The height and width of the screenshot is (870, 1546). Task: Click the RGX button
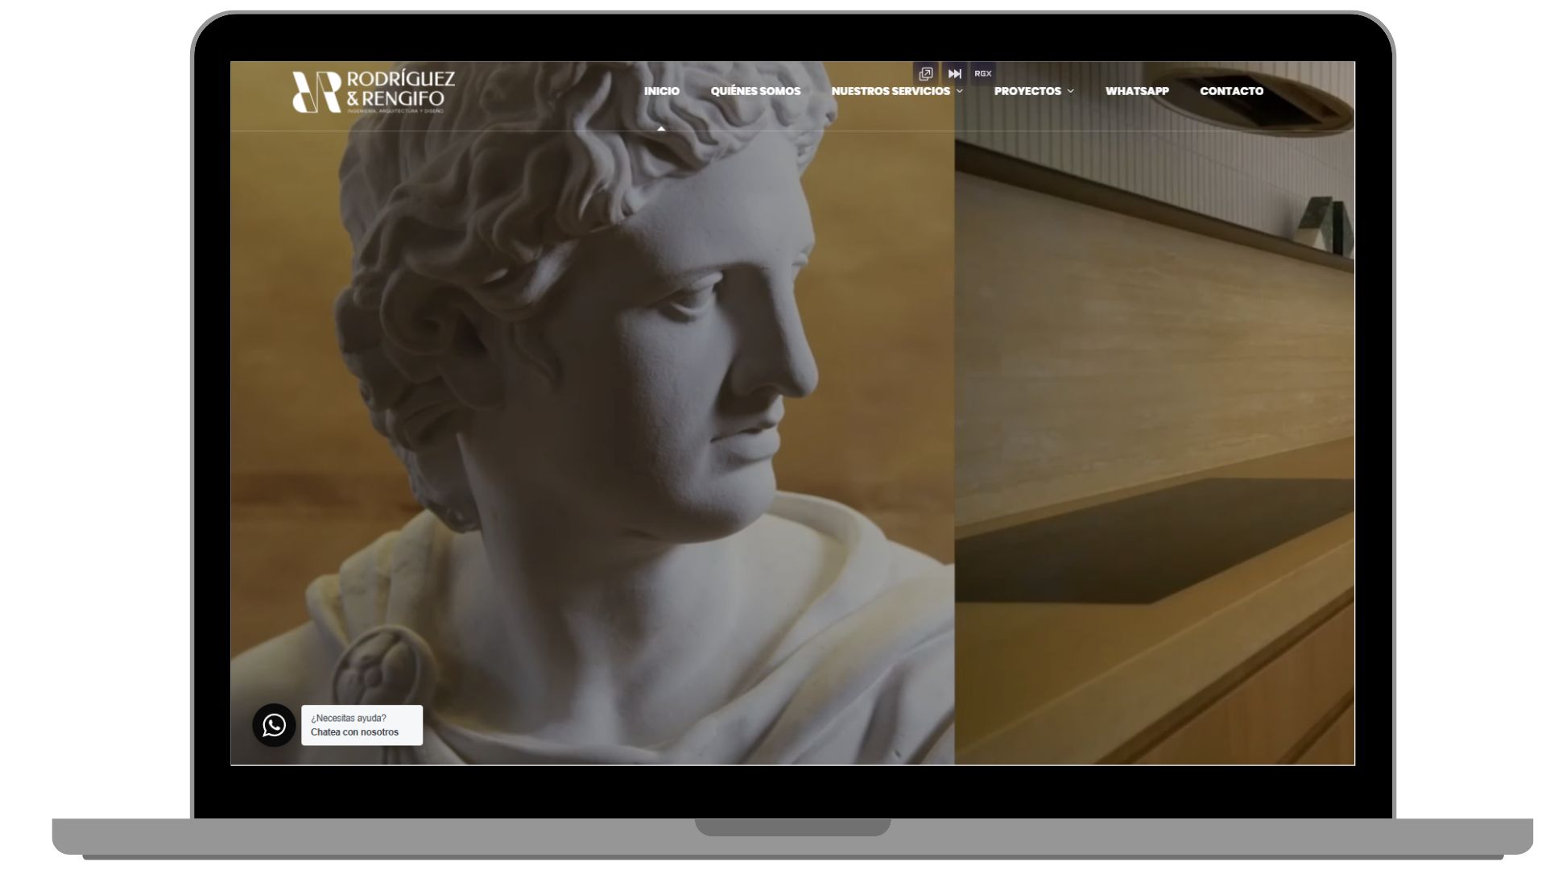tap(982, 73)
